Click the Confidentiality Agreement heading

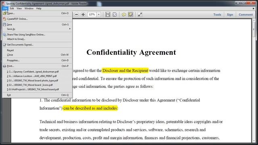click(131, 52)
